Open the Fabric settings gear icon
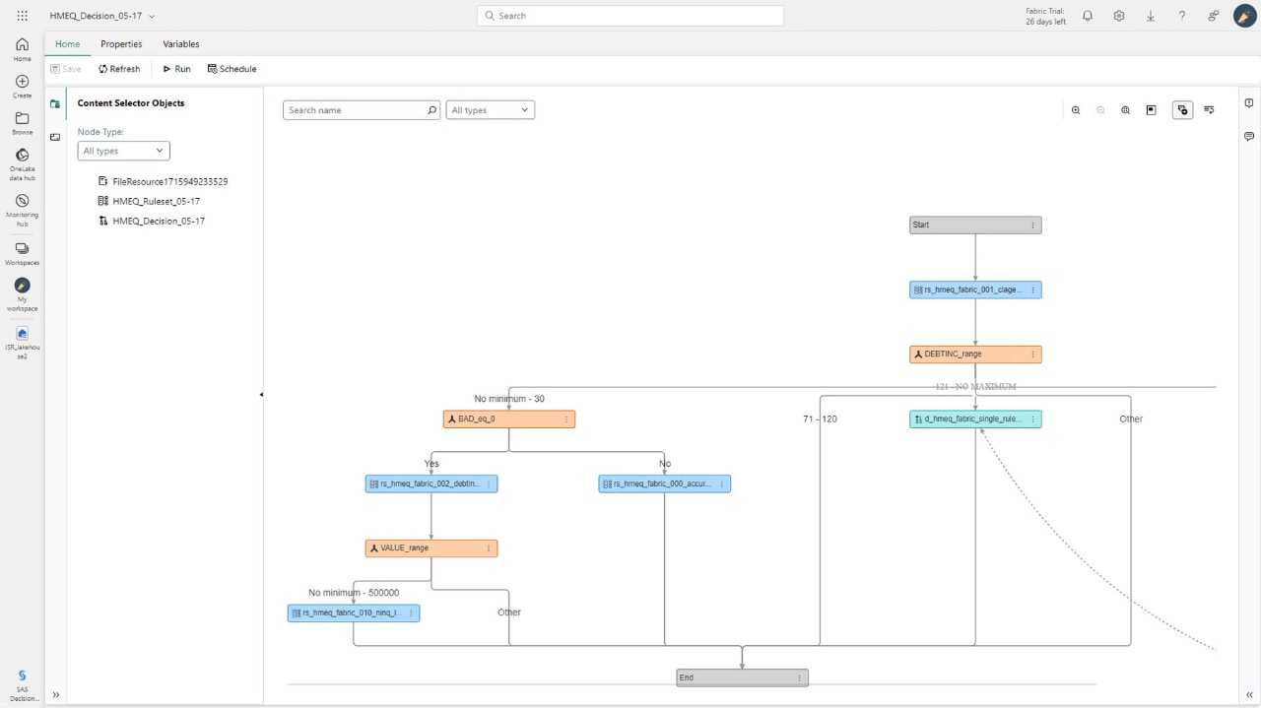The width and height of the screenshot is (1261, 708). [x=1118, y=16]
